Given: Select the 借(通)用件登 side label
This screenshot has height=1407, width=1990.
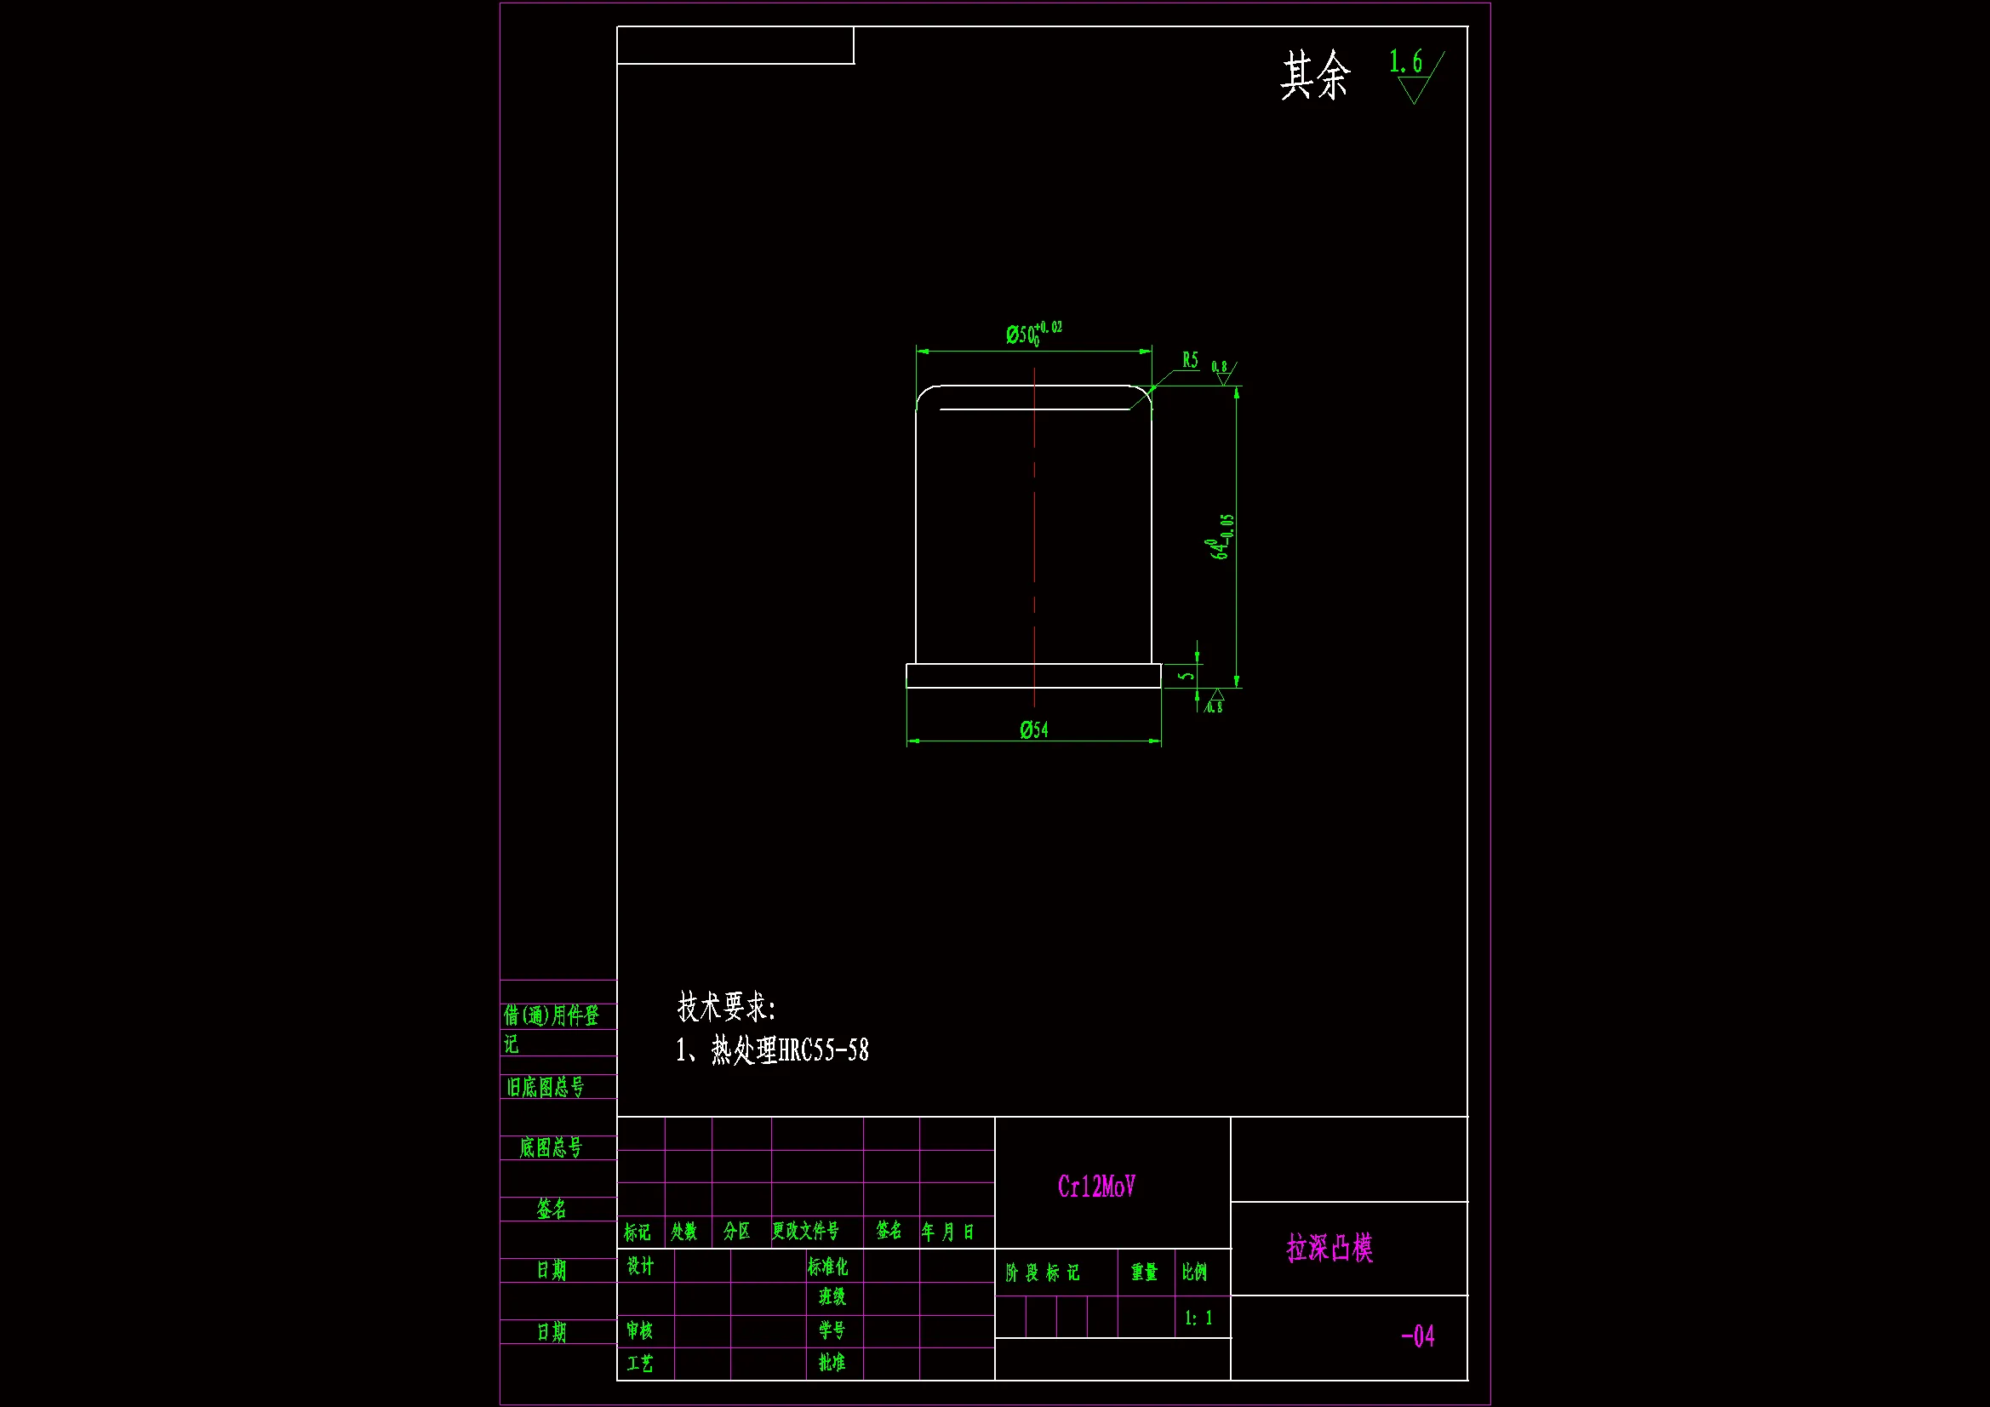Looking at the screenshot, I should [x=552, y=1015].
